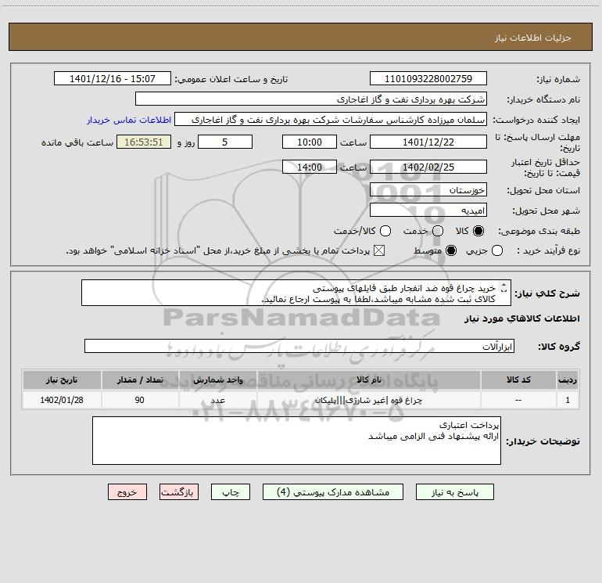Select the کالا radio button

(478, 231)
